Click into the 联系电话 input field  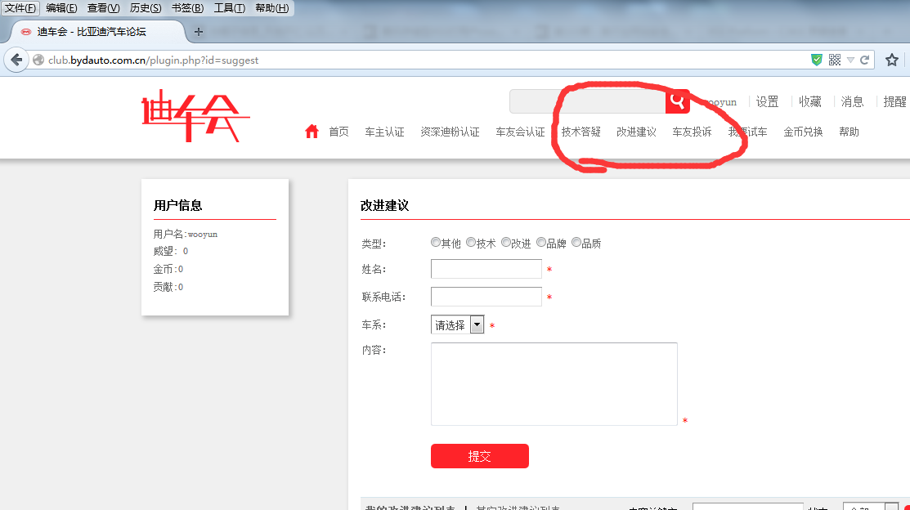(x=486, y=297)
